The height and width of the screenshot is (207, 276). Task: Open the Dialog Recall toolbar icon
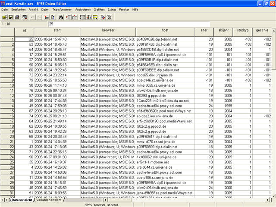click(25, 17)
